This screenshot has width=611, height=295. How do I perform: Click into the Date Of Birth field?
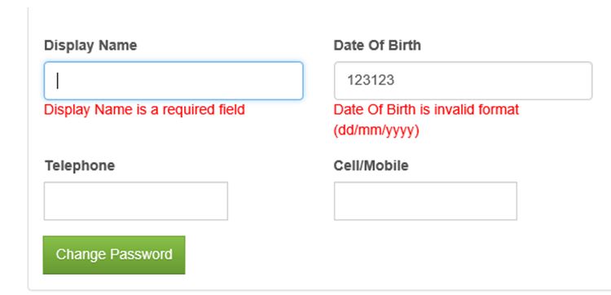tap(463, 81)
